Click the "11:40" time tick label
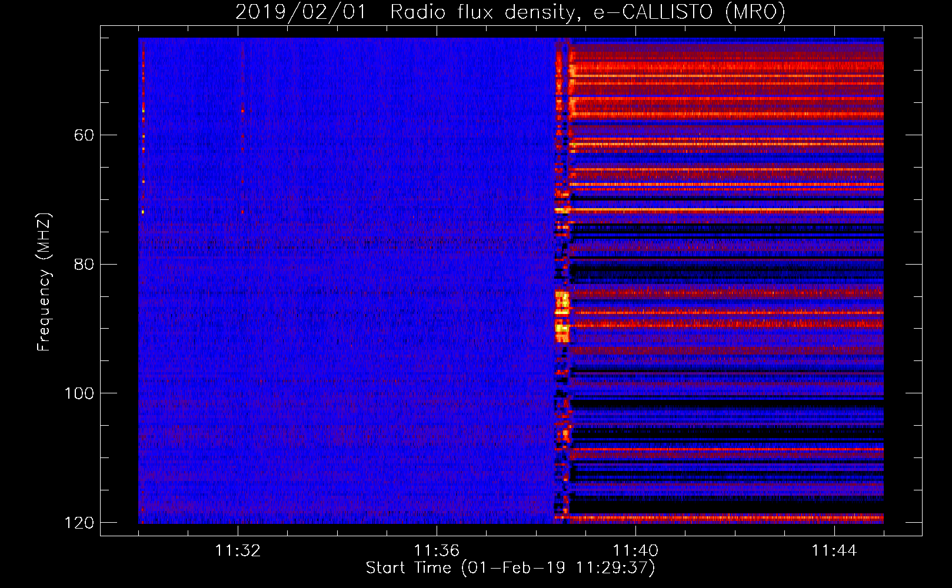This screenshot has width=952, height=588. 635,551
